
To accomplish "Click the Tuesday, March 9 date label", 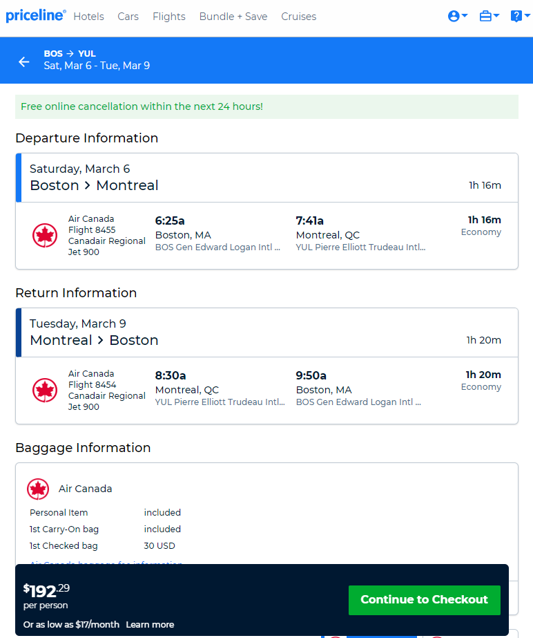I will coord(77,323).
